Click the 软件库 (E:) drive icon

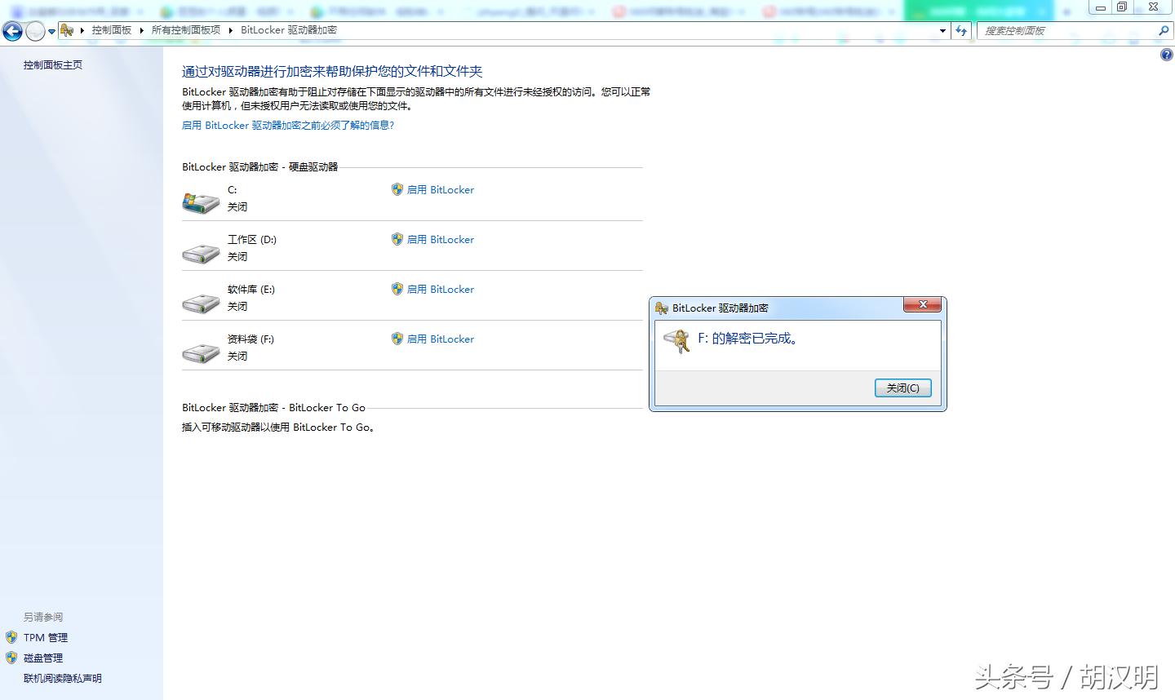tap(201, 303)
